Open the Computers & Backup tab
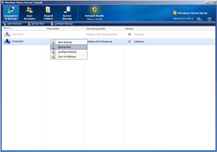 coord(11,13)
